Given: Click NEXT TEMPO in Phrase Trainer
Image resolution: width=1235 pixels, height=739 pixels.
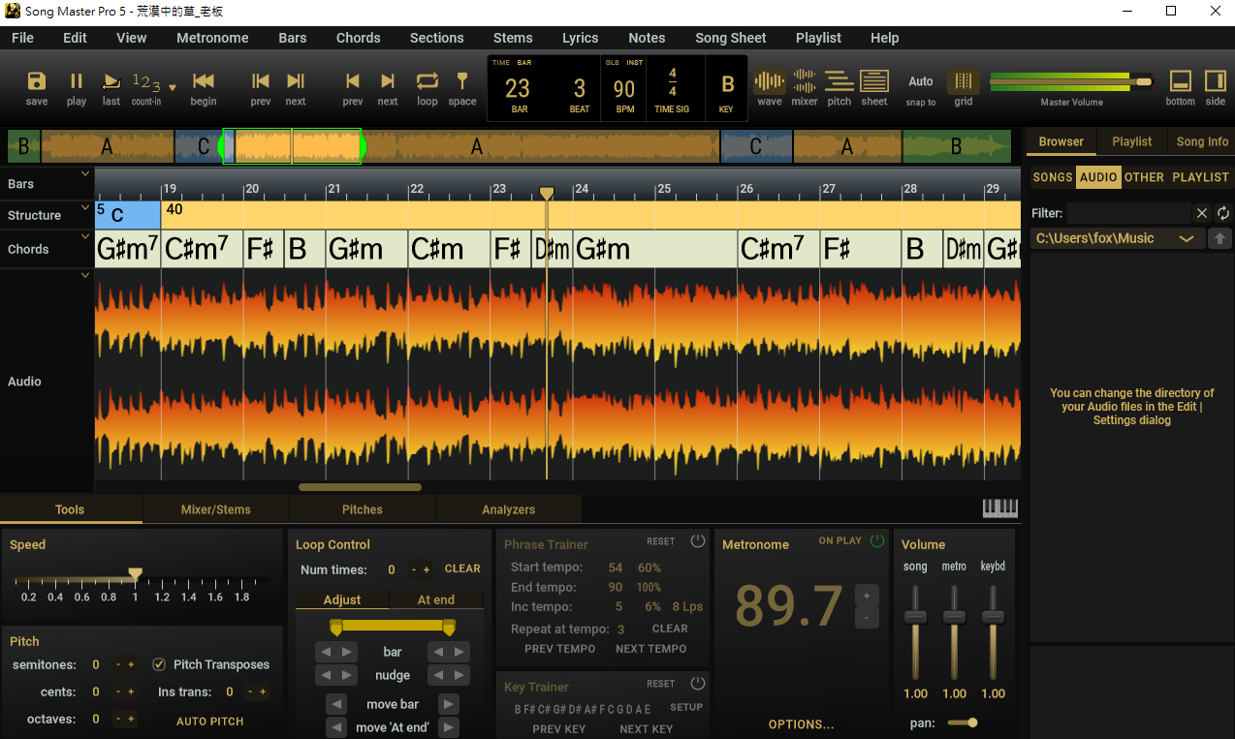Looking at the screenshot, I should click(x=651, y=649).
